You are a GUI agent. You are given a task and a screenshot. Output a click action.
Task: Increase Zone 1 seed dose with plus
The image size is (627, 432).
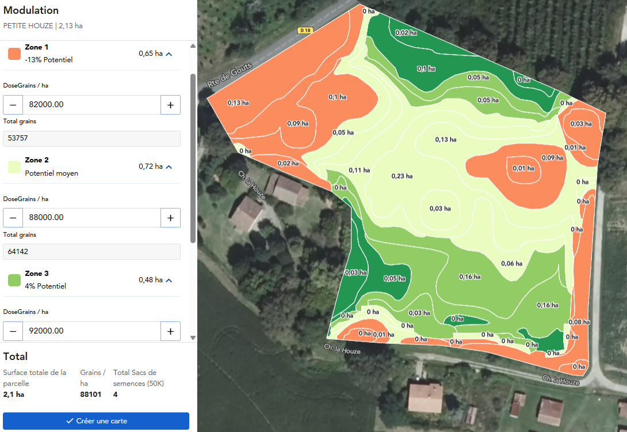tap(170, 105)
